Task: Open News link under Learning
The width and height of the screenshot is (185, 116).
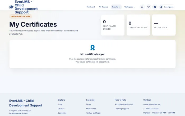Action: 89,104
